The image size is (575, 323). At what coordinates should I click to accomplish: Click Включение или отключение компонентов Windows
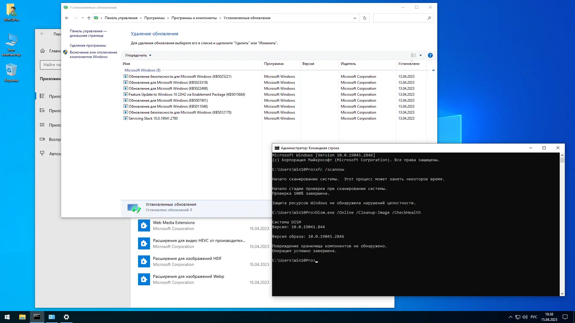click(x=93, y=54)
